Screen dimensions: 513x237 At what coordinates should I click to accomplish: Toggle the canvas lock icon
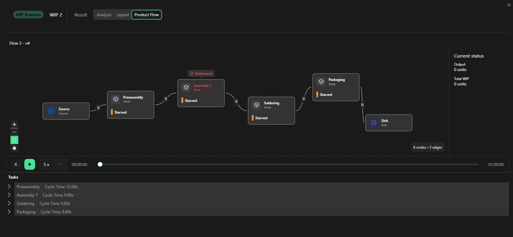point(14,148)
